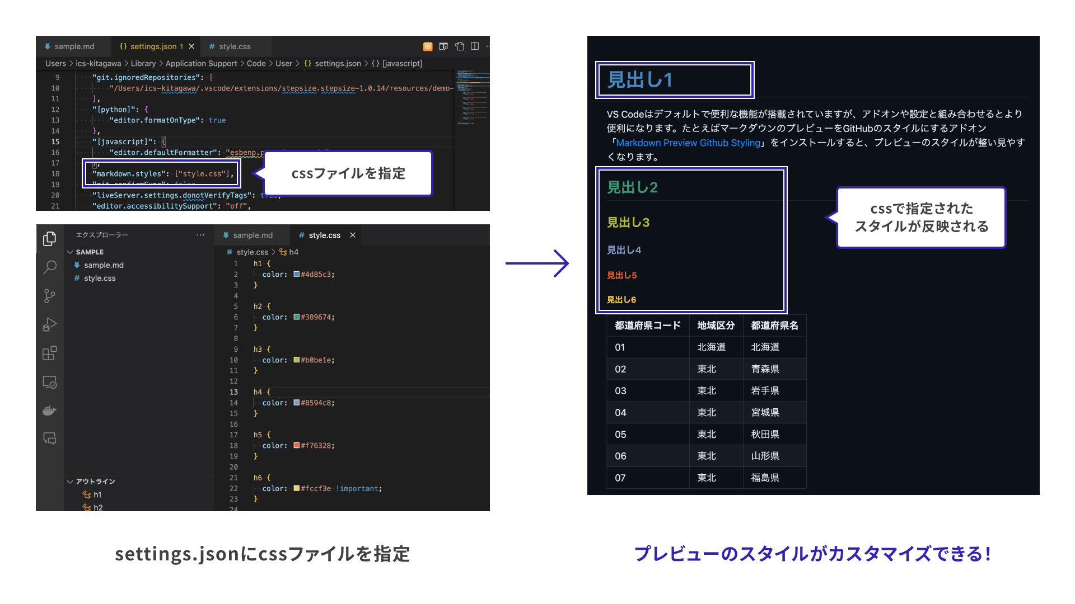Click the "git.ignoredRepositories" key
1075x604 pixels.
[x=146, y=77]
